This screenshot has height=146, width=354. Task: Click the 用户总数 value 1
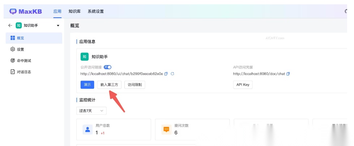[x=97, y=133]
